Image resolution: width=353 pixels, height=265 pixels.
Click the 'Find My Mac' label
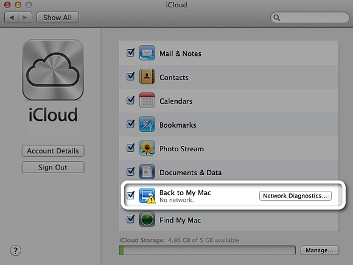coord(180,220)
